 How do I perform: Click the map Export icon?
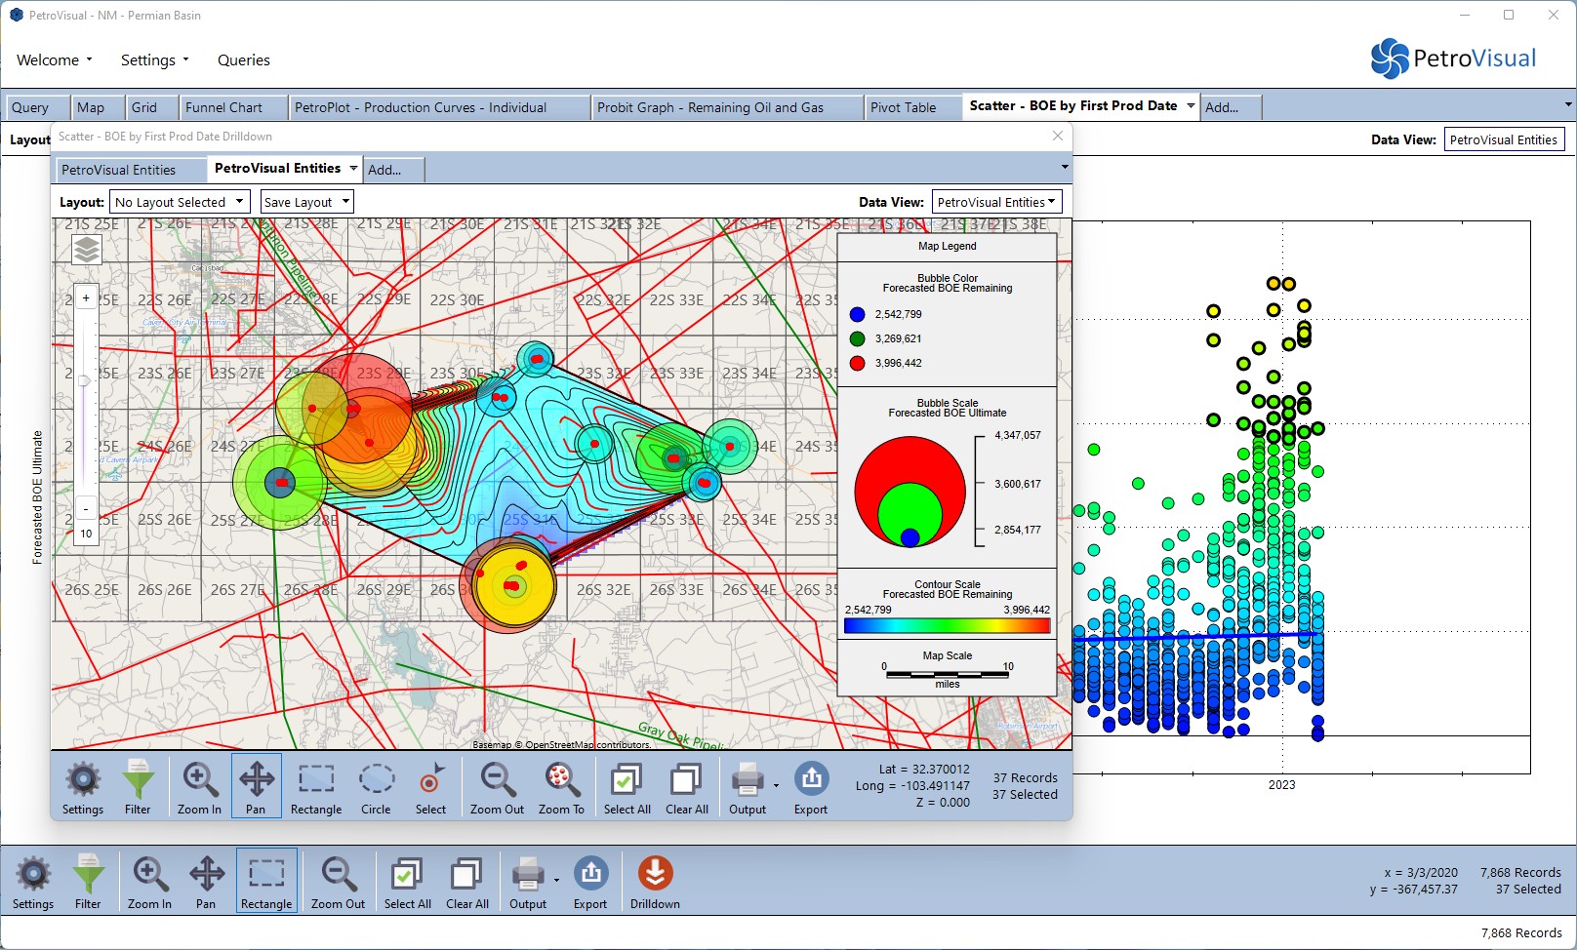click(x=810, y=779)
